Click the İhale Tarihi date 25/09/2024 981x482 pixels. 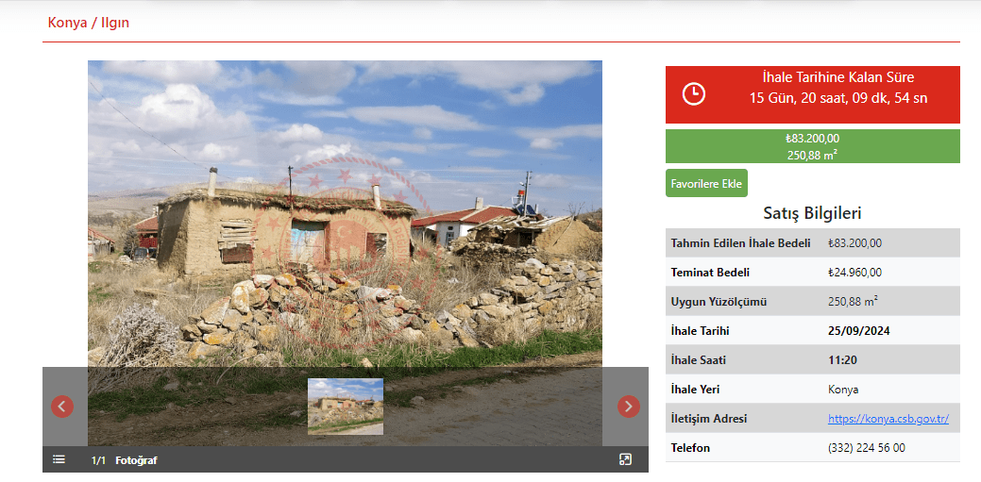858,331
